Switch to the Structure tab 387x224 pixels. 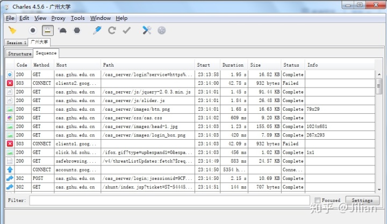(19, 54)
